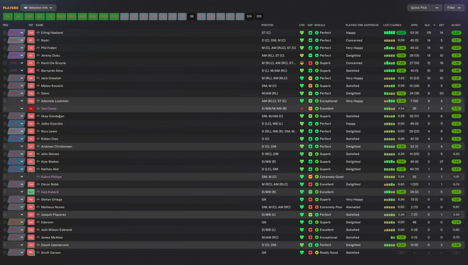Click the Quick Pick button
The width and height of the screenshot is (468, 265).
coord(419,8)
